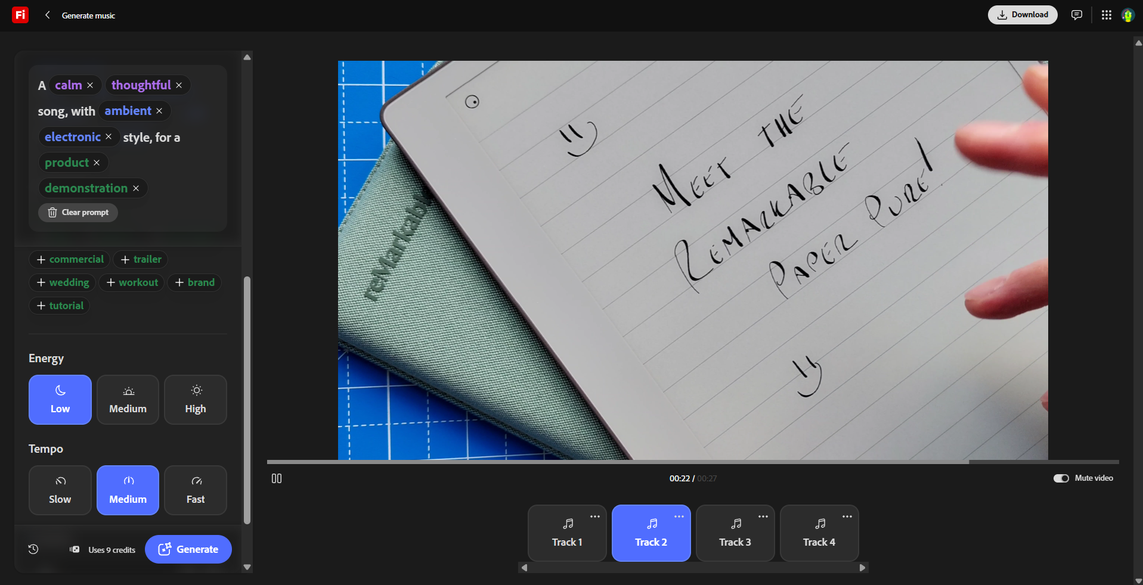1143x585 pixels.
Task: Click the left panel vertical scrollbar thumb
Action: (247, 400)
